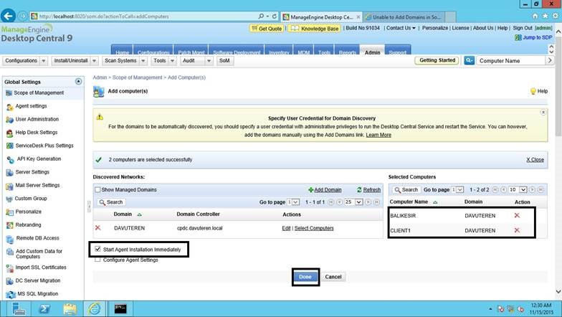562x317 pixels.
Task: Open Remote DB Access in the sidebar
Action: [37, 238]
